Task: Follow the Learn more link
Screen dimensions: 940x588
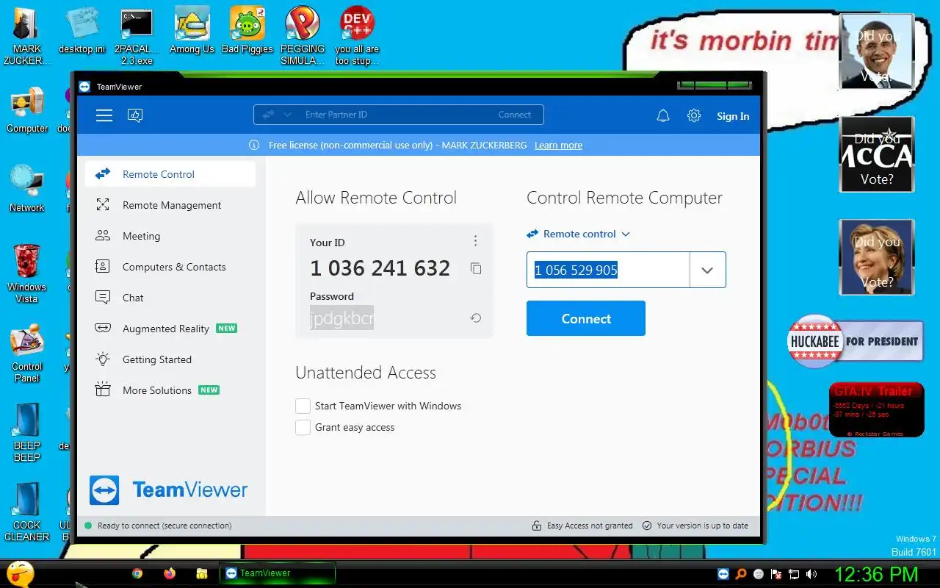Action: tap(558, 146)
